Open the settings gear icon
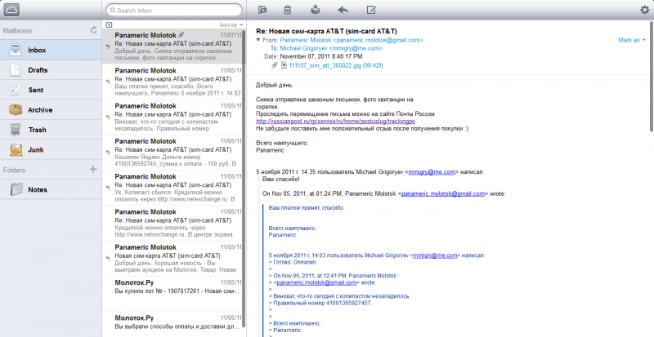 pos(645,10)
